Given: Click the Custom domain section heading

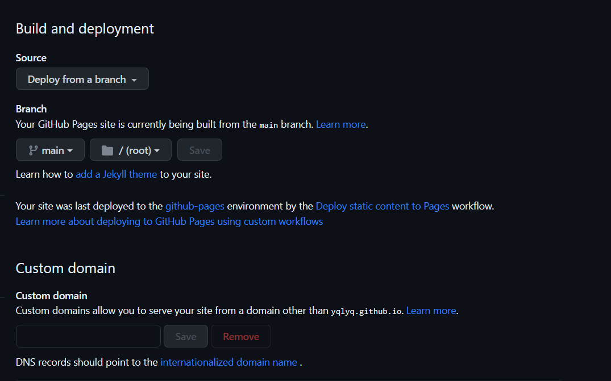Looking at the screenshot, I should click(65, 268).
